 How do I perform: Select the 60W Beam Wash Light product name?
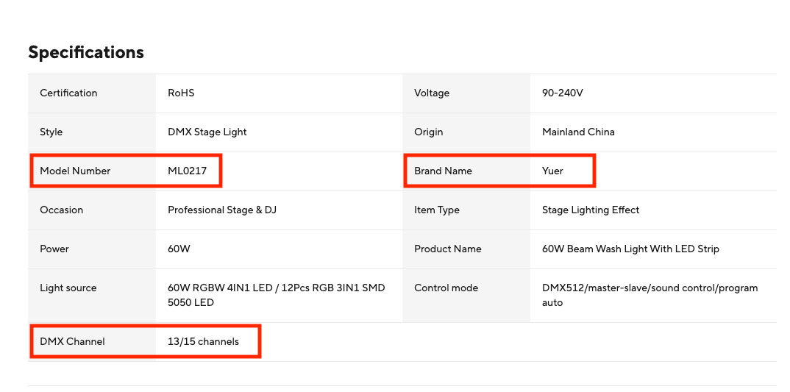(x=630, y=249)
